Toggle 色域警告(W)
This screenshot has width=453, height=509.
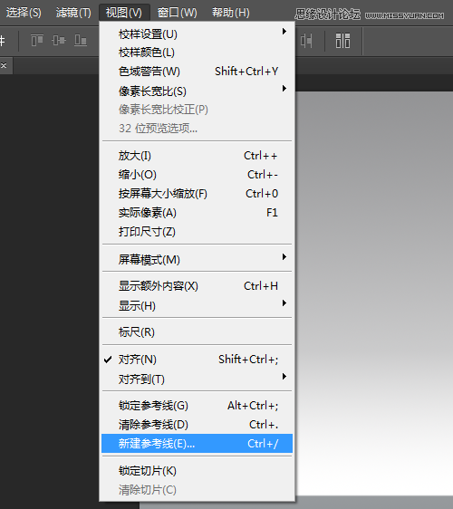(x=197, y=72)
